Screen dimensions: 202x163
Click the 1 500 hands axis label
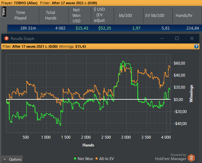[66, 137]
